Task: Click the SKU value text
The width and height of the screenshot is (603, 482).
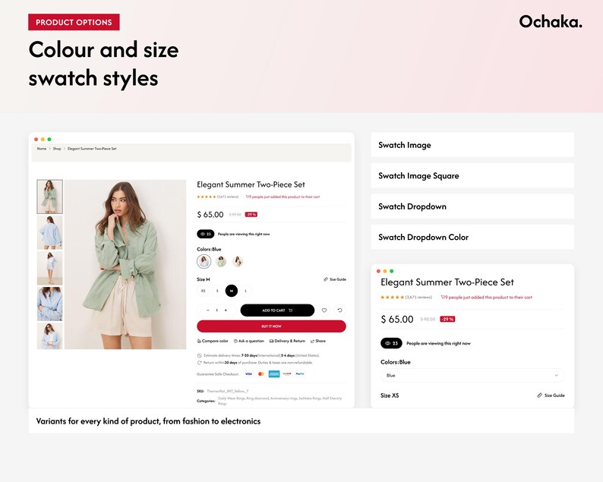Action: 228,391
